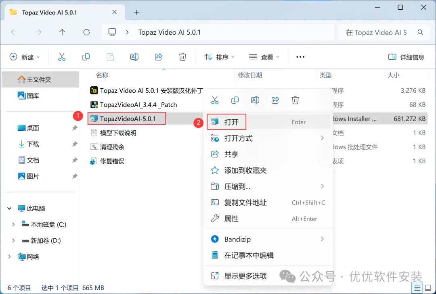Navigate up one folder level
Image resolution: width=436 pixels, height=294 pixels.
tap(62, 32)
